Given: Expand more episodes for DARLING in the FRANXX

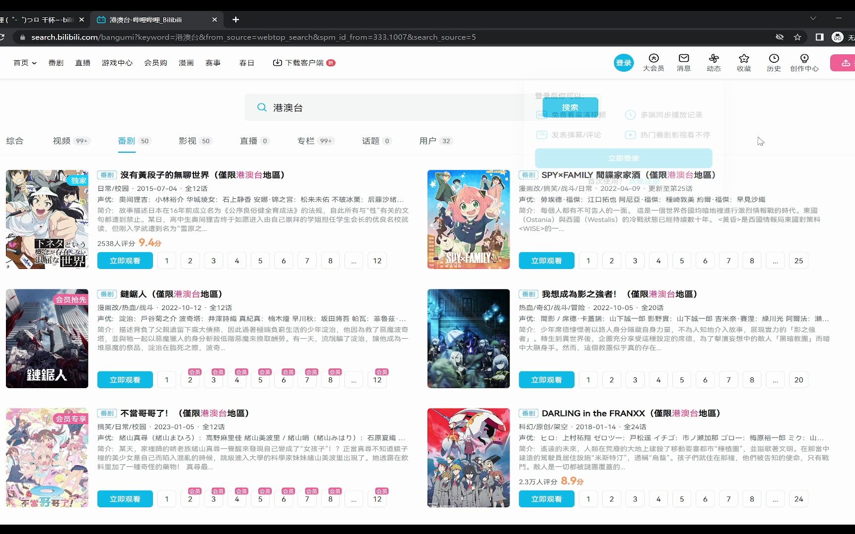Looking at the screenshot, I should click(x=775, y=499).
